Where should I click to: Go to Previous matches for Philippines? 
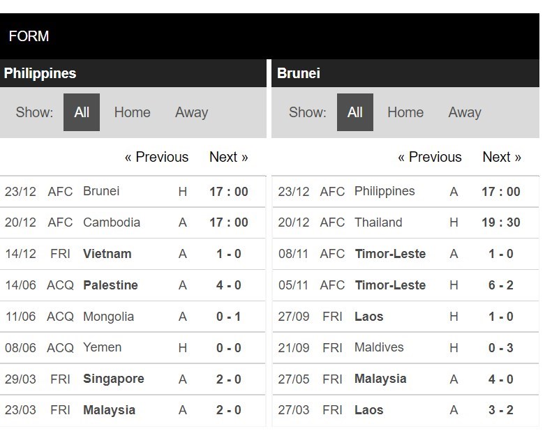(156, 157)
